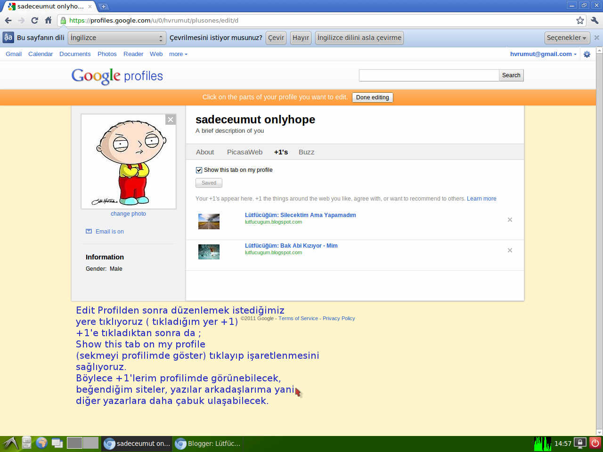The image size is (603, 452).
Task: Switch to Blogger: Lütfüc... taskbar window
Action: [208, 444]
